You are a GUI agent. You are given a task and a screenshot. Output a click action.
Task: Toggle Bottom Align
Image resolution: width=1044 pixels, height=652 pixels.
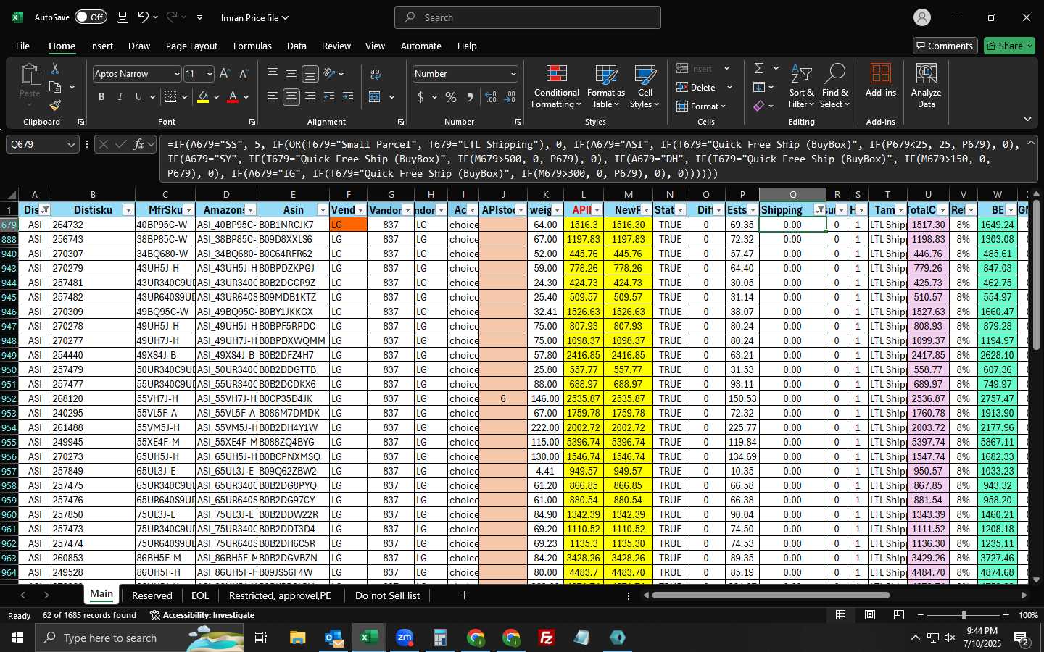pyautogui.click(x=310, y=74)
